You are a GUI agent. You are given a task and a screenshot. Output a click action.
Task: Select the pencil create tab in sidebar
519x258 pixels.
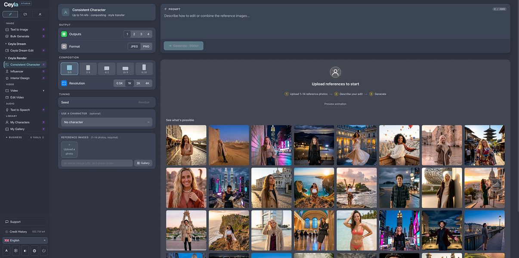coord(10,14)
